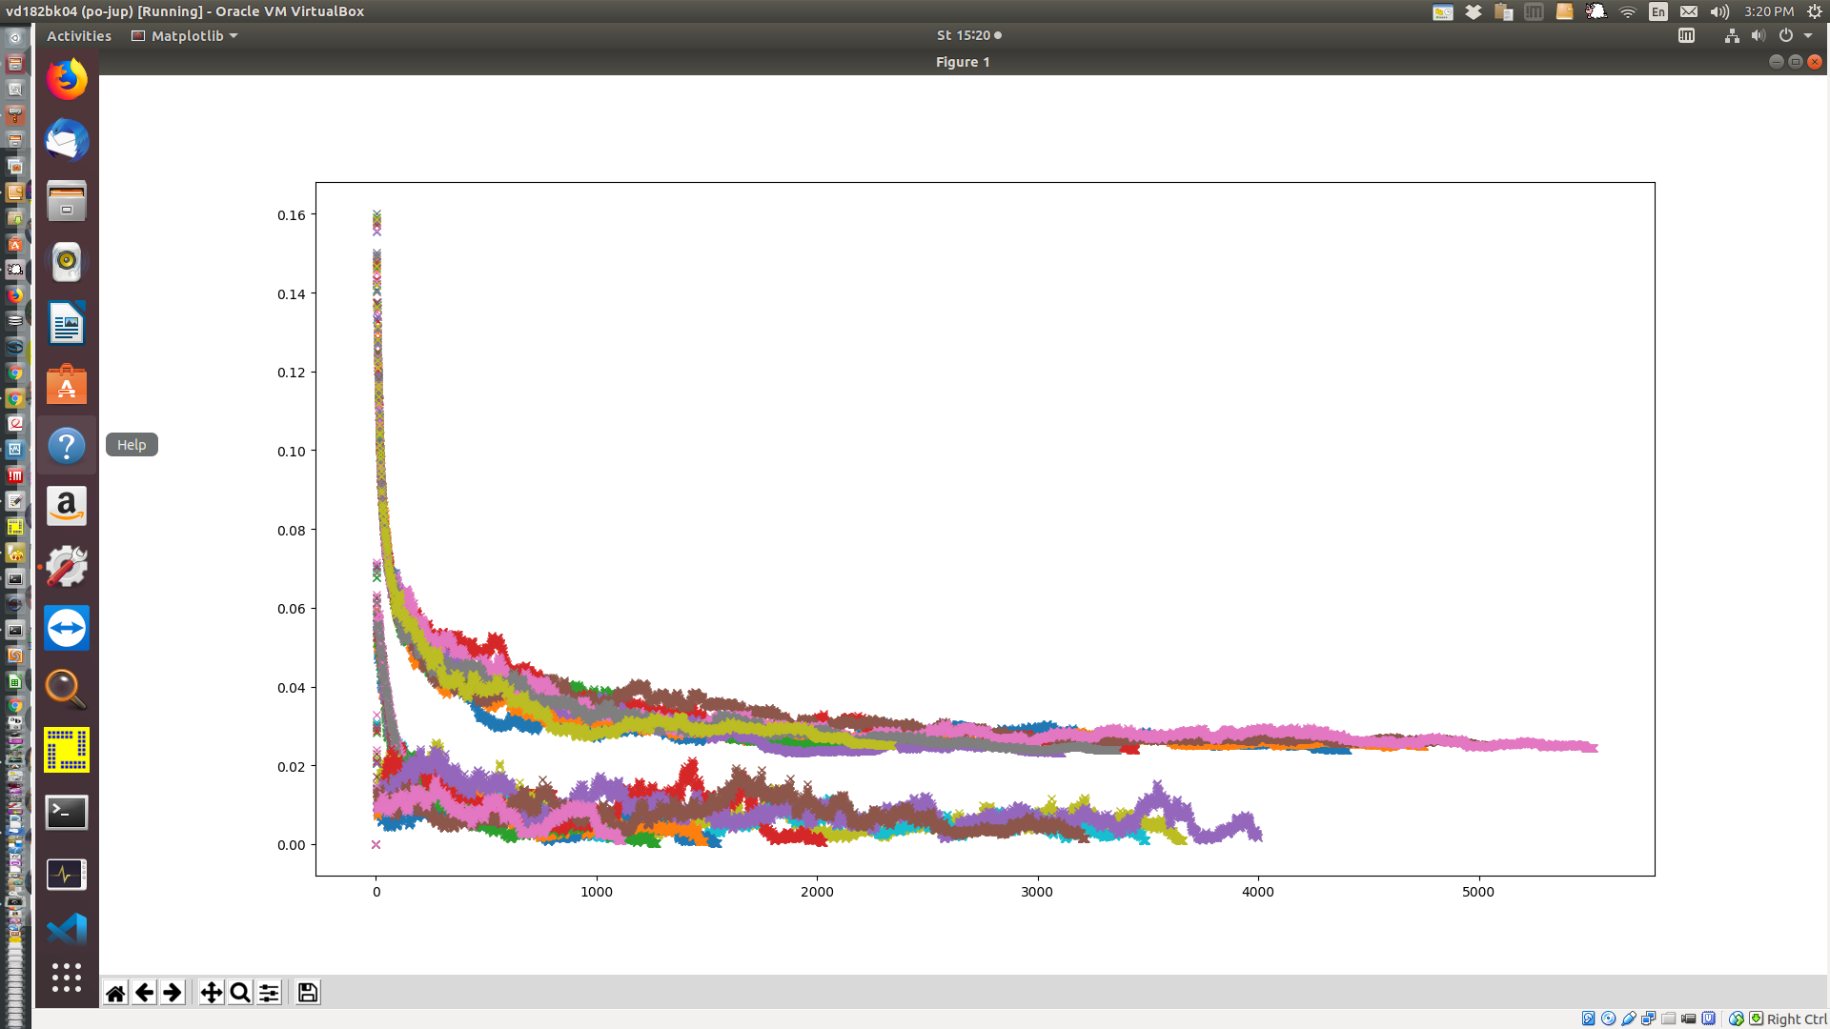Screen dimensions: 1830x1029
Task: Launch Terminal from the dock
Action: [x=67, y=812]
